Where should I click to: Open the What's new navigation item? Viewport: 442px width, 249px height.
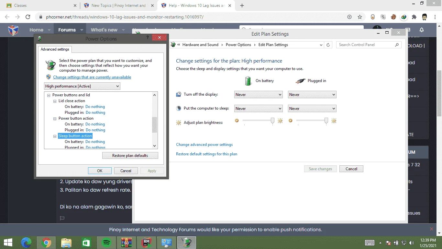(104, 30)
